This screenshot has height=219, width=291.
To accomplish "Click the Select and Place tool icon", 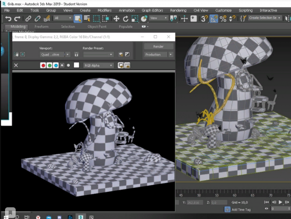I will pos(144,19).
